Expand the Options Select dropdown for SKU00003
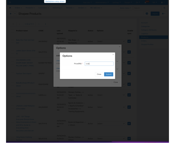 coord(111,41)
